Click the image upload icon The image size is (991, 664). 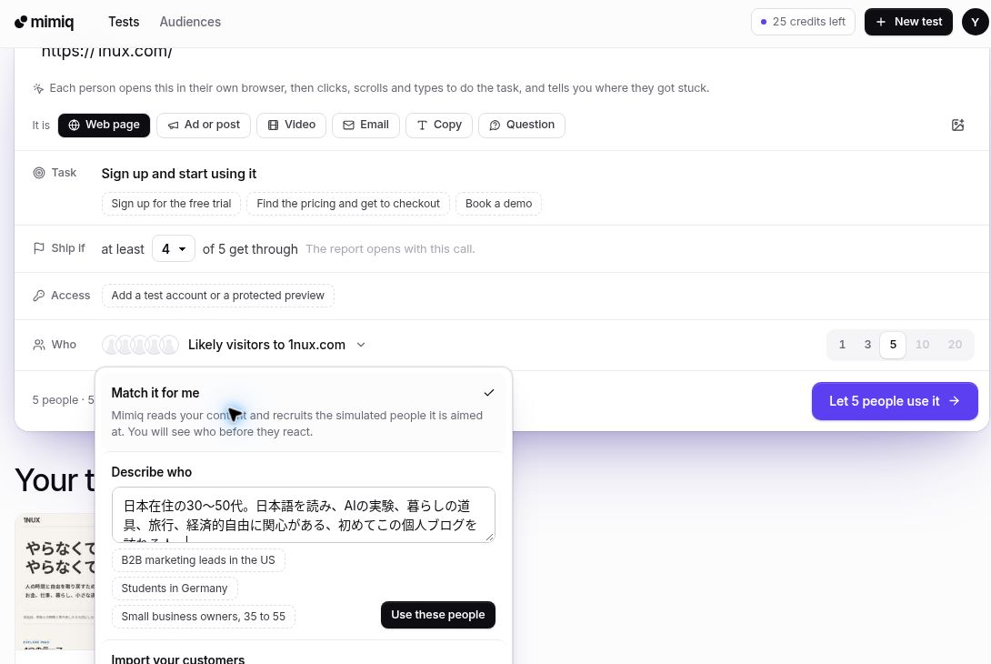tap(957, 126)
